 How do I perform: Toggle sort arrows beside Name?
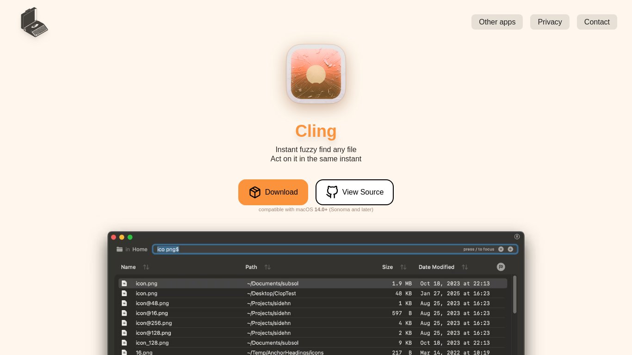click(x=146, y=267)
